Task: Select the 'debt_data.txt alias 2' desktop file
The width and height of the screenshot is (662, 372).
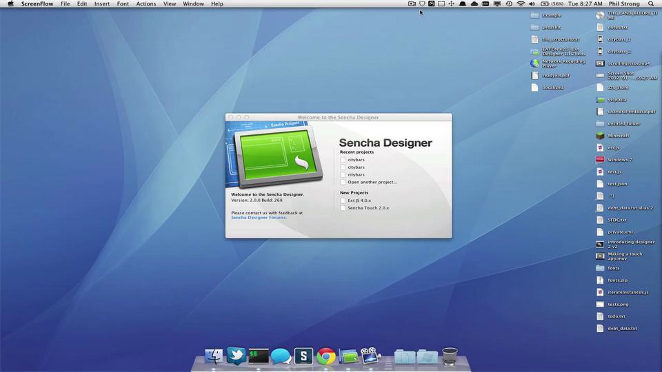Action: pyautogui.click(x=600, y=208)
